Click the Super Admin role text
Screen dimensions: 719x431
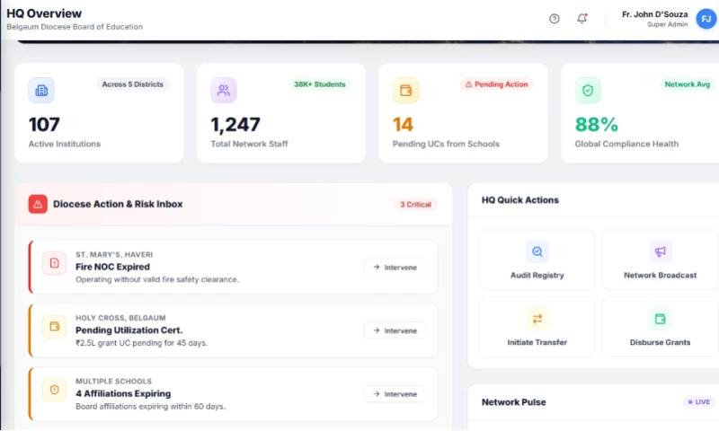point(667,25)
